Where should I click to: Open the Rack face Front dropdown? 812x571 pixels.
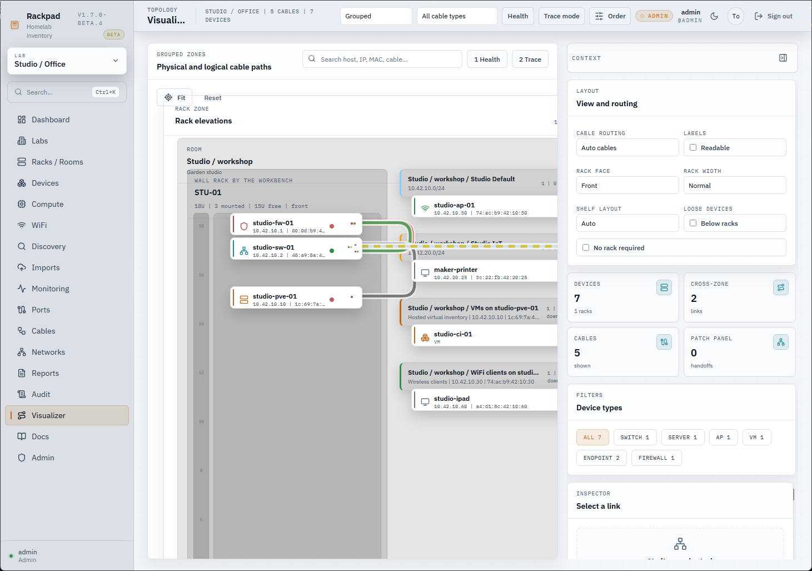click(627, 185)
